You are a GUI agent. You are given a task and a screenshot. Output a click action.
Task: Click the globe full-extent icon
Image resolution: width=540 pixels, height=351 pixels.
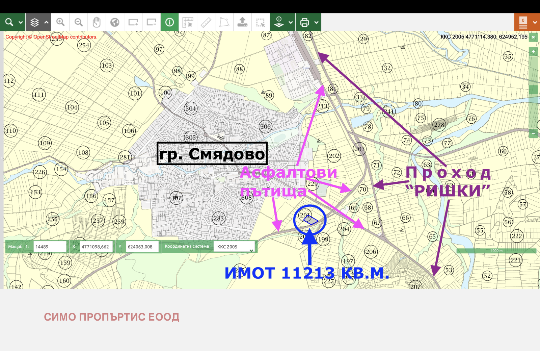pyautogui.click(x=115, y=22)
